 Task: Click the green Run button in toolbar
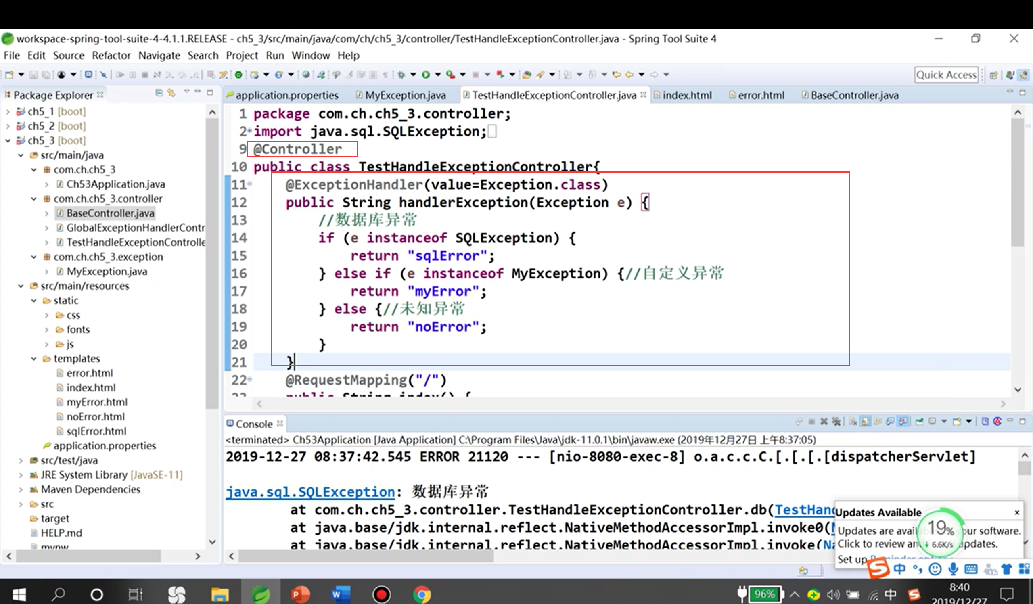pyautogui.click(x=426, y=75)
